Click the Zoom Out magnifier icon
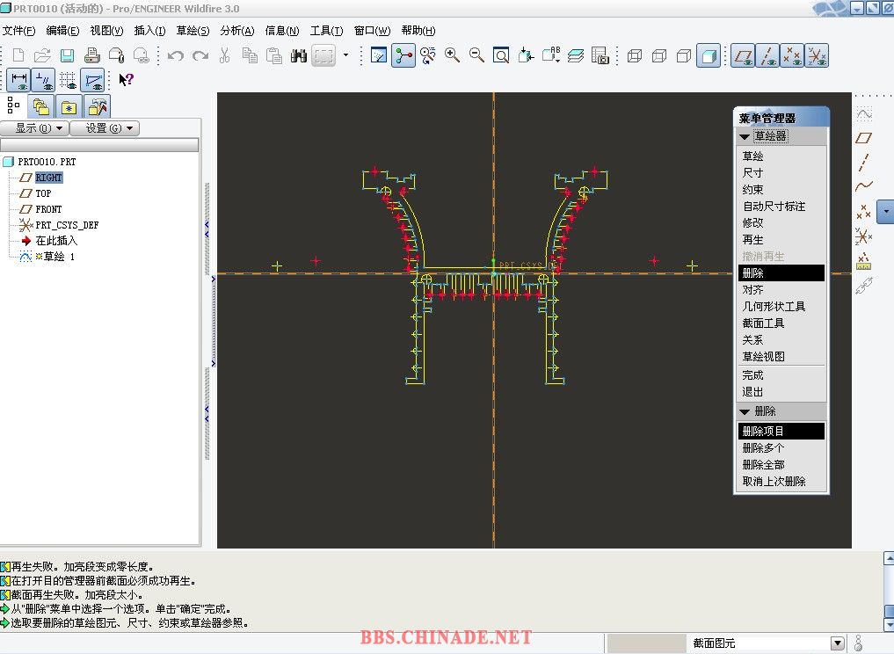Image resolution: width=894 pixels, height=654 pixels. [x=476, y=55]
